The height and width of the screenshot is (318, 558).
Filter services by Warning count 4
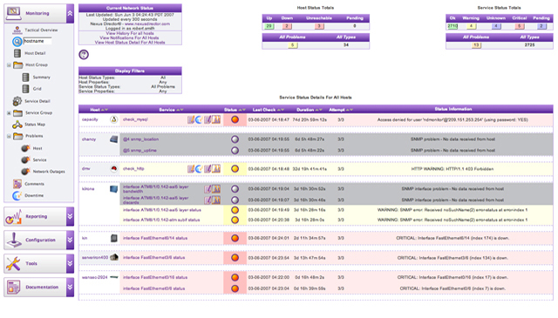point(471,26)
